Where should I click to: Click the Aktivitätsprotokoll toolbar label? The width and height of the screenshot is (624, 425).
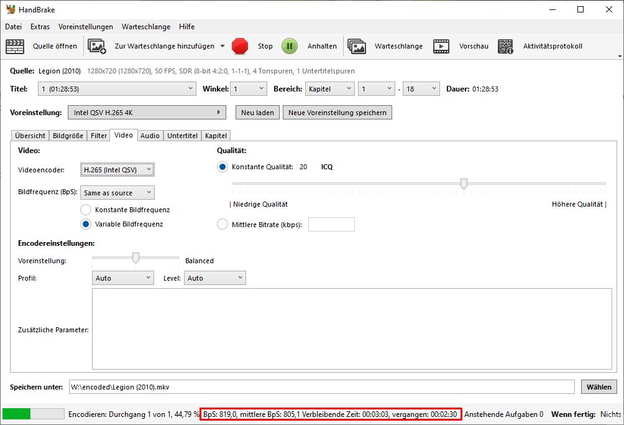(553, 46)
